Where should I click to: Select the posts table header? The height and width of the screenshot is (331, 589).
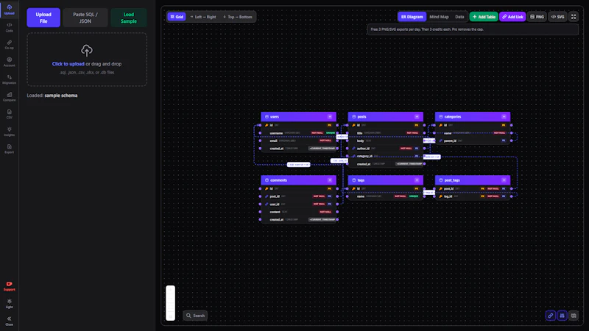click(x=385, y=117)
